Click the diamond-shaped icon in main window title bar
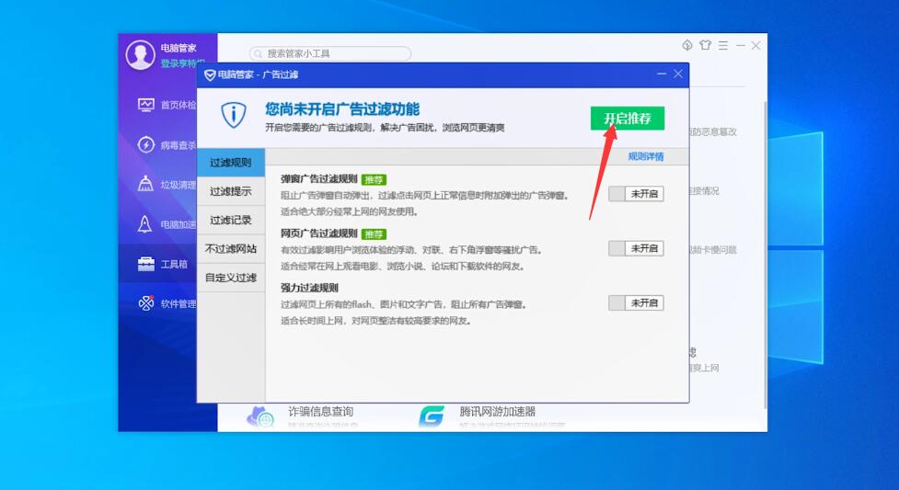This screenshot has height=490, width=899. point(687,45)
